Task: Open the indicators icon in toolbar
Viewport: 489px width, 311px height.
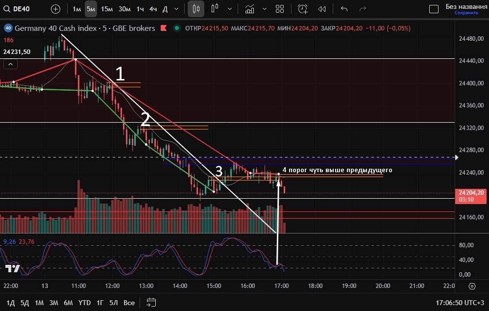Action: (250, 9)
